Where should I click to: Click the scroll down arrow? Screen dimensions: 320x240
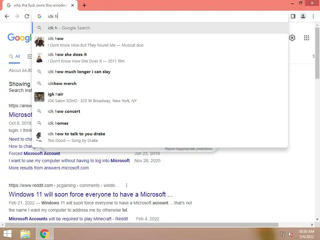317,219
